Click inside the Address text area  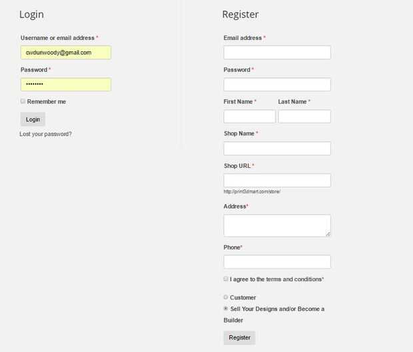pyautogui.click(x=277, y=225)
